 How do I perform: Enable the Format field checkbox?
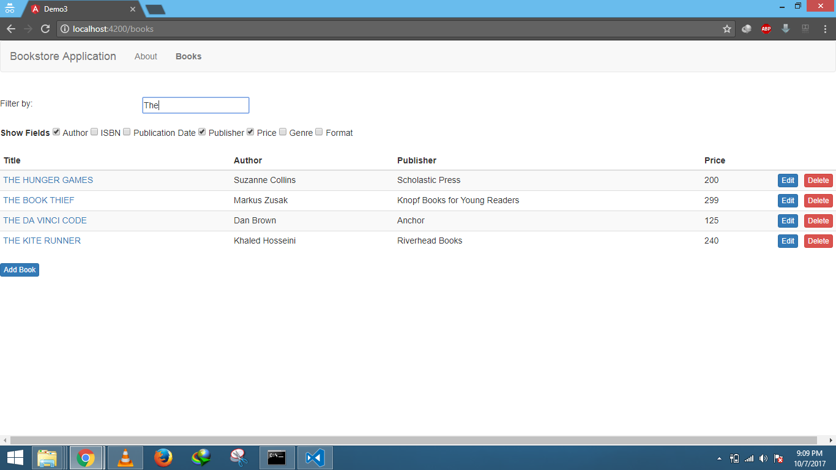pyautogui.click(x=319, y=132)
